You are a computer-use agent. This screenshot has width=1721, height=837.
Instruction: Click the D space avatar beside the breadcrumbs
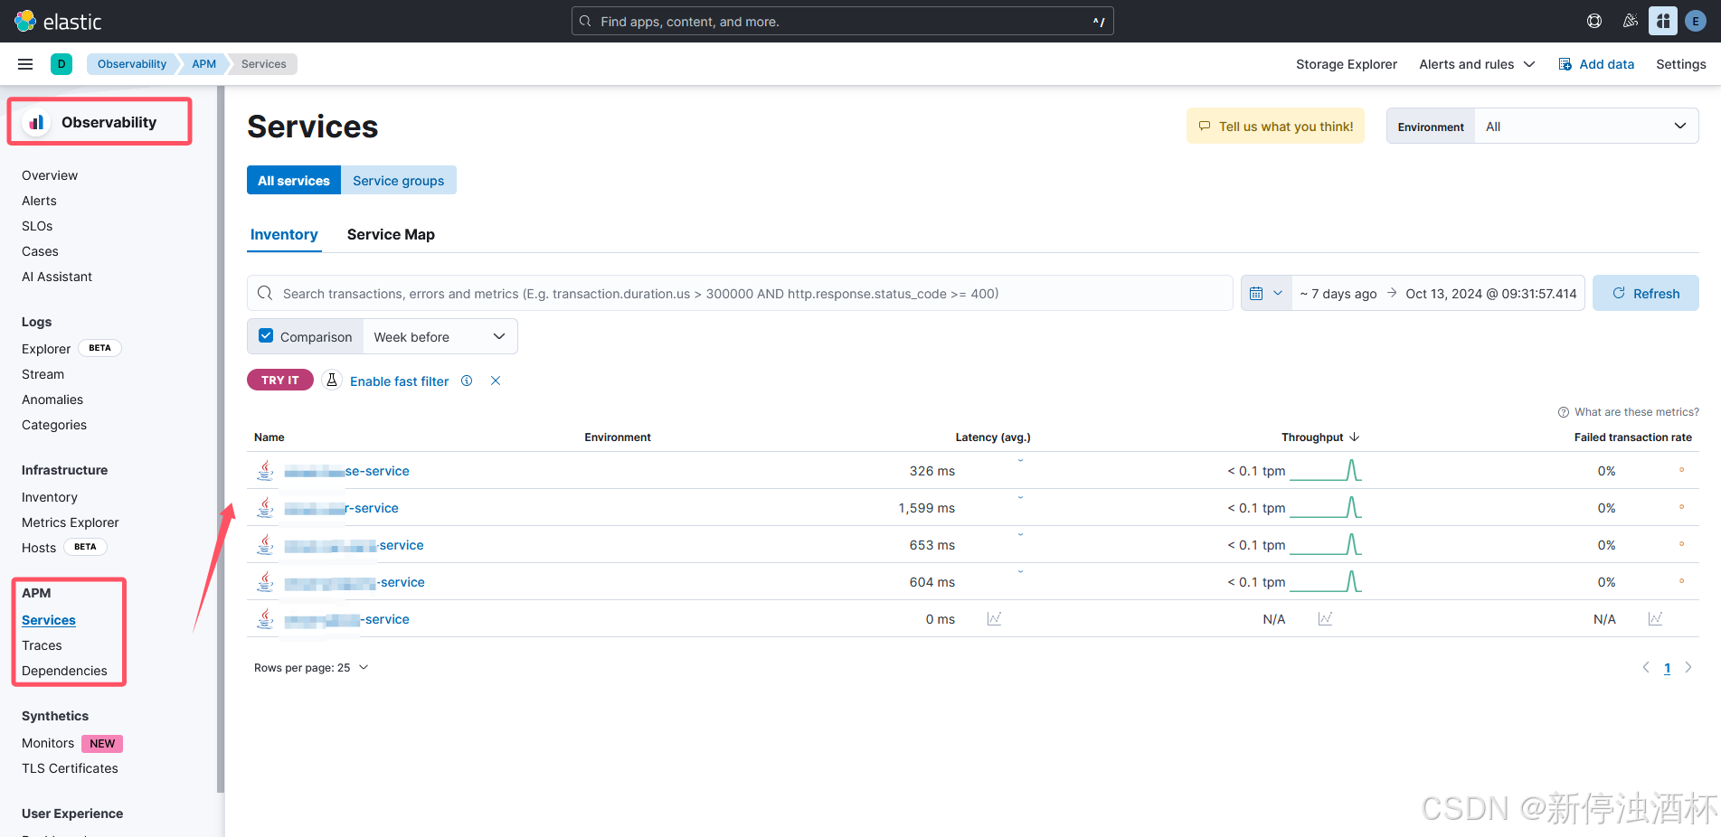(x=61, y=63)
